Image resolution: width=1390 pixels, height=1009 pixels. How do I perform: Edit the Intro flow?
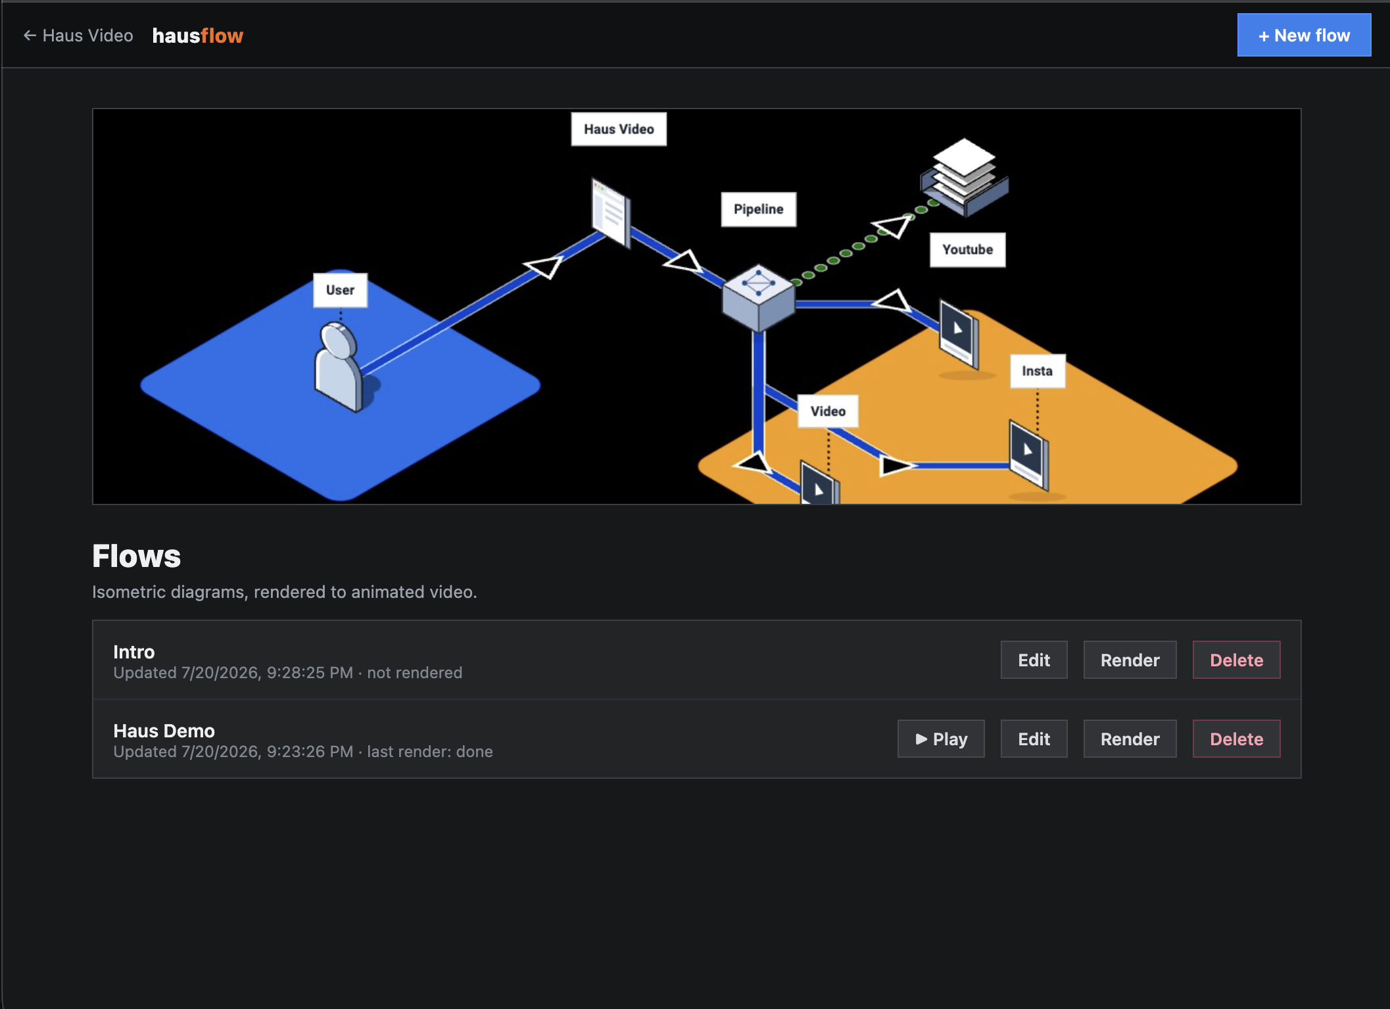1034,660
